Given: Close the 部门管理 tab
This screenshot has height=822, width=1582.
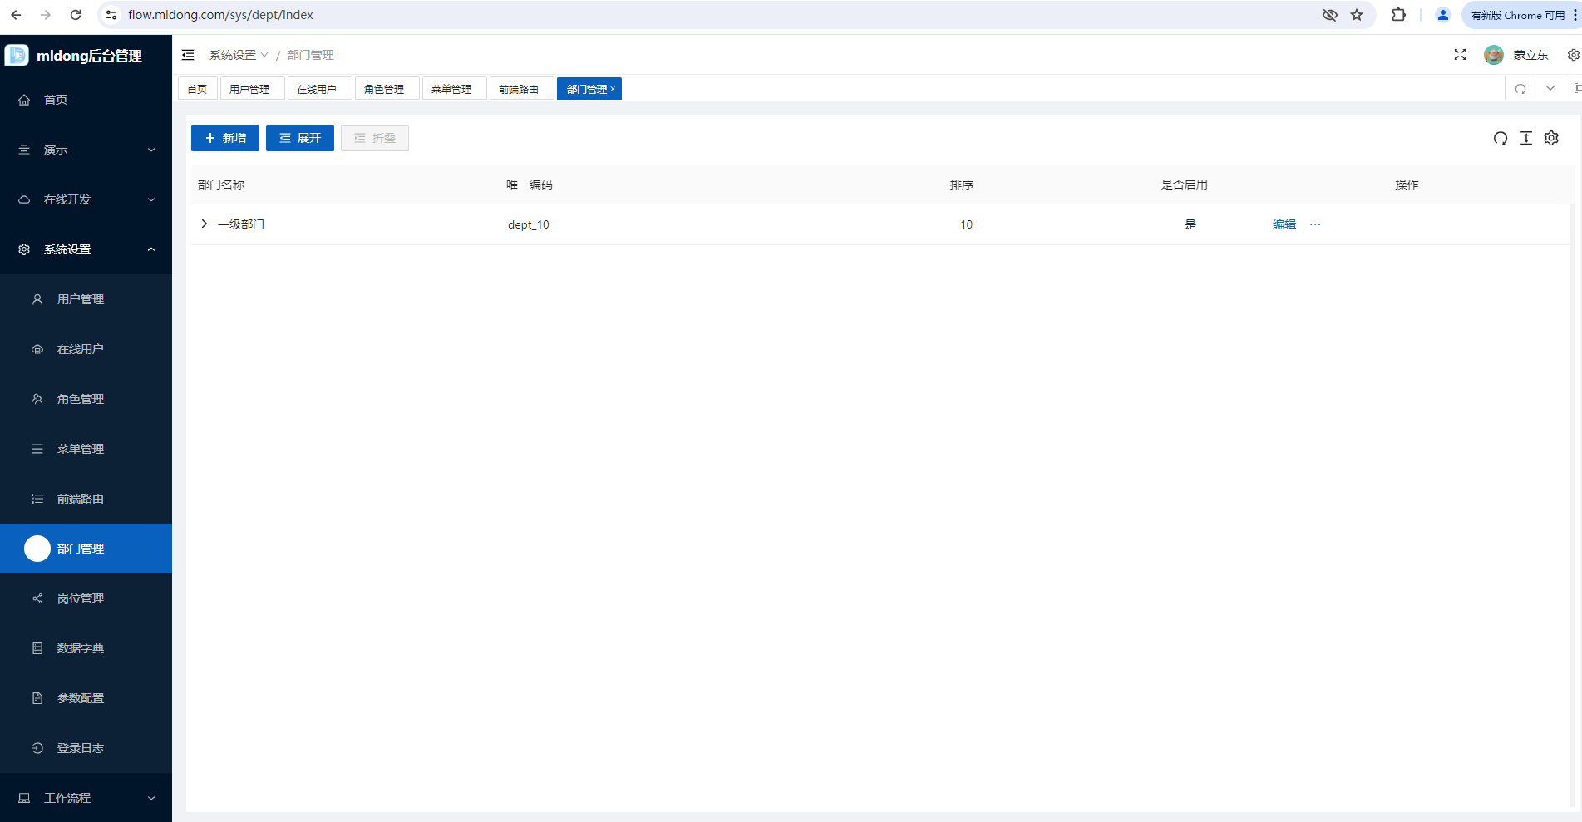Looking at the screenshot, I should point(614,89).
